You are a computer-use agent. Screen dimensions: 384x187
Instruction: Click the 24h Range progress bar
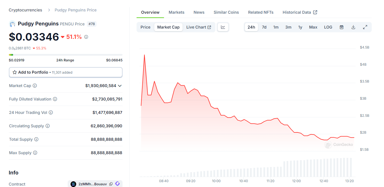pos(65,55)
